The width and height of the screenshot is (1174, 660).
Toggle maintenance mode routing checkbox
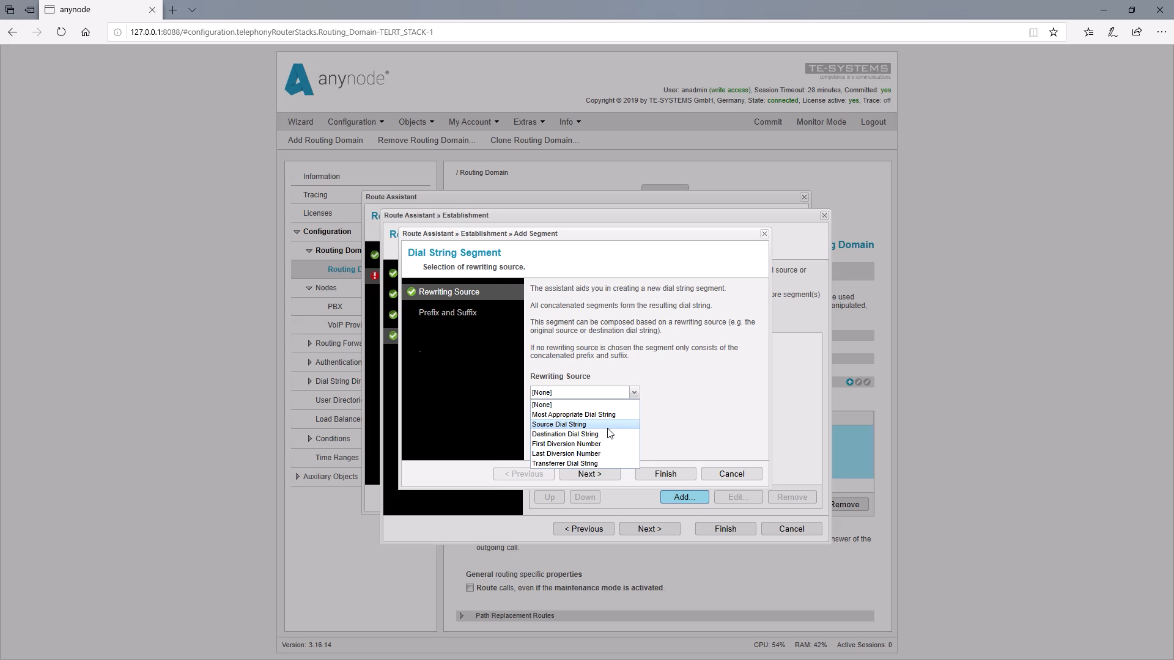470,588
